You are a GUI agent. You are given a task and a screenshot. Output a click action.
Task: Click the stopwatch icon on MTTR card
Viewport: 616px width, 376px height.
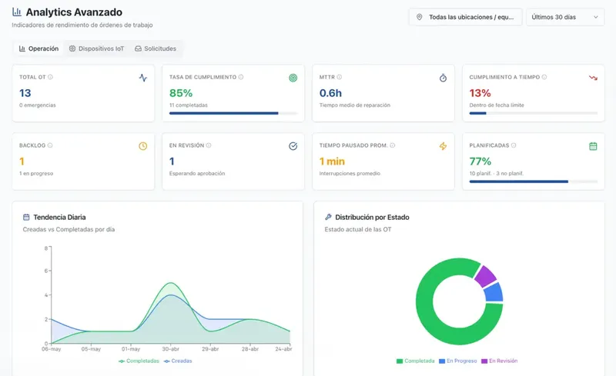444,78
